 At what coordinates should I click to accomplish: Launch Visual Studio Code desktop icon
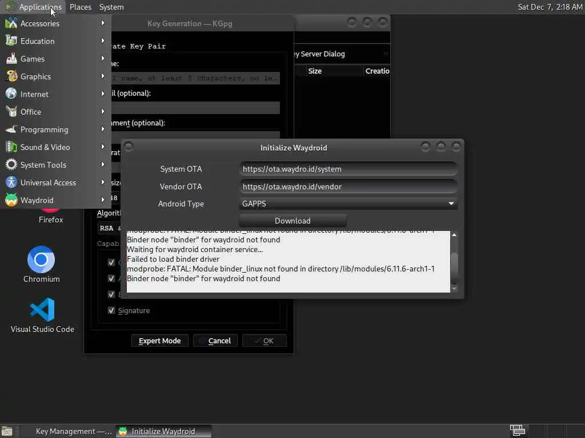[42, 310]
